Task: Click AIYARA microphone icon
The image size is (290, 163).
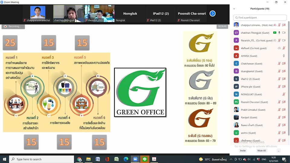Action: pyautogui.click(x=284, y=56)
